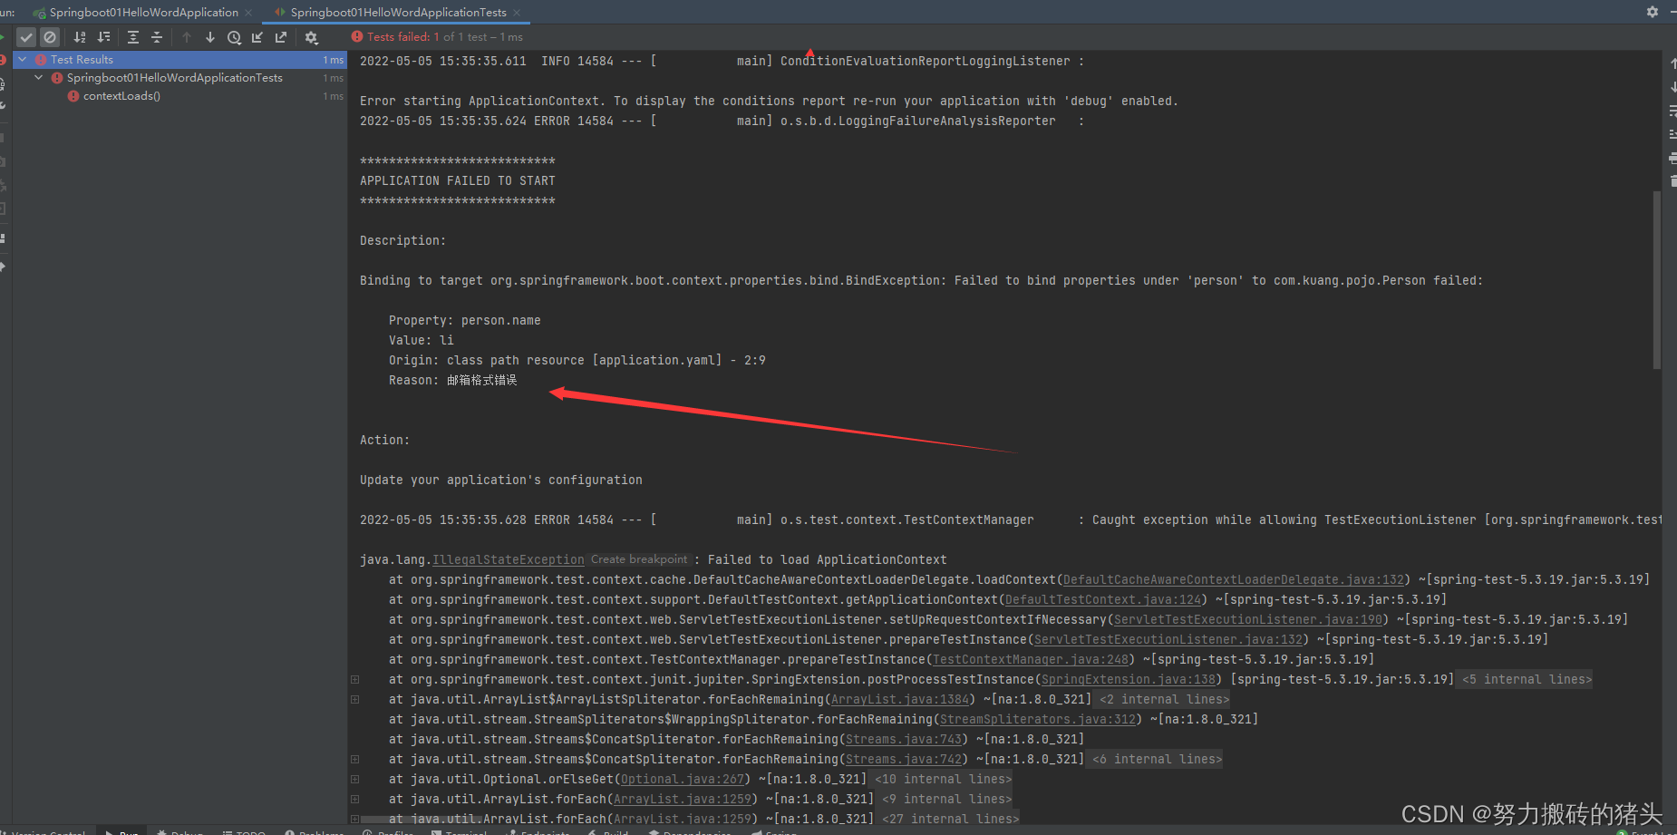
Task: Select the contextLoads() test
Action: point(121,96)
